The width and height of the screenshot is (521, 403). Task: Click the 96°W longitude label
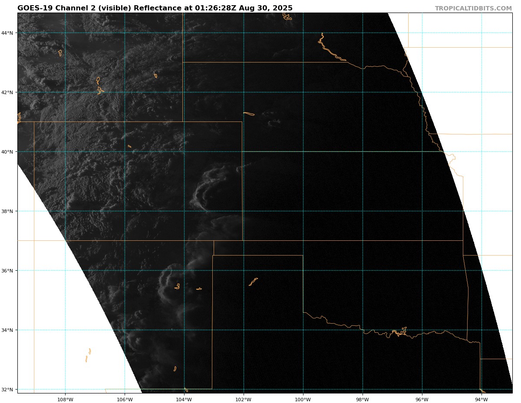point(422,400)
